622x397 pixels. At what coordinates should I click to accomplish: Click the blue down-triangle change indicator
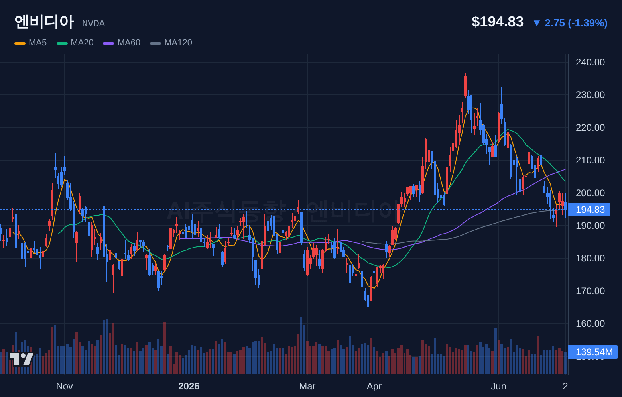[537, 24]
